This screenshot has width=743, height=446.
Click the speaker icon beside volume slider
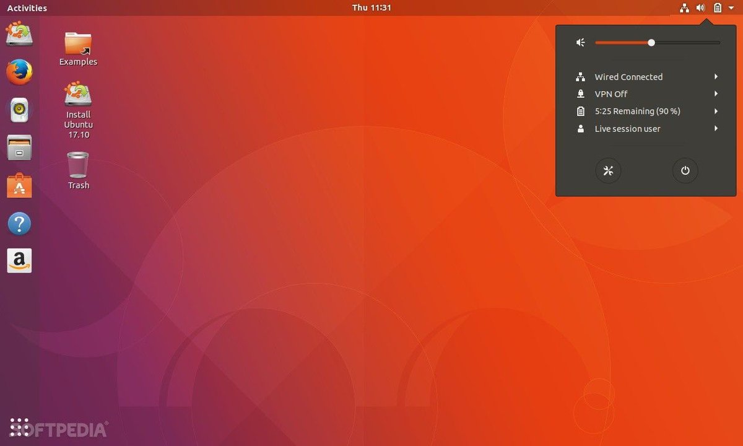581,42
